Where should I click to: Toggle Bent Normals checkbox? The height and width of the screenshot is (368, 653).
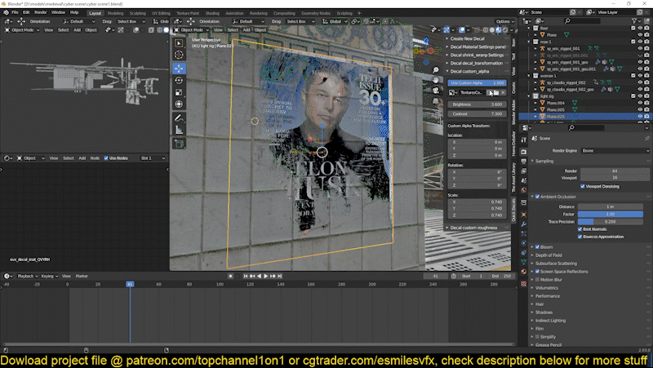pos(580,229)
